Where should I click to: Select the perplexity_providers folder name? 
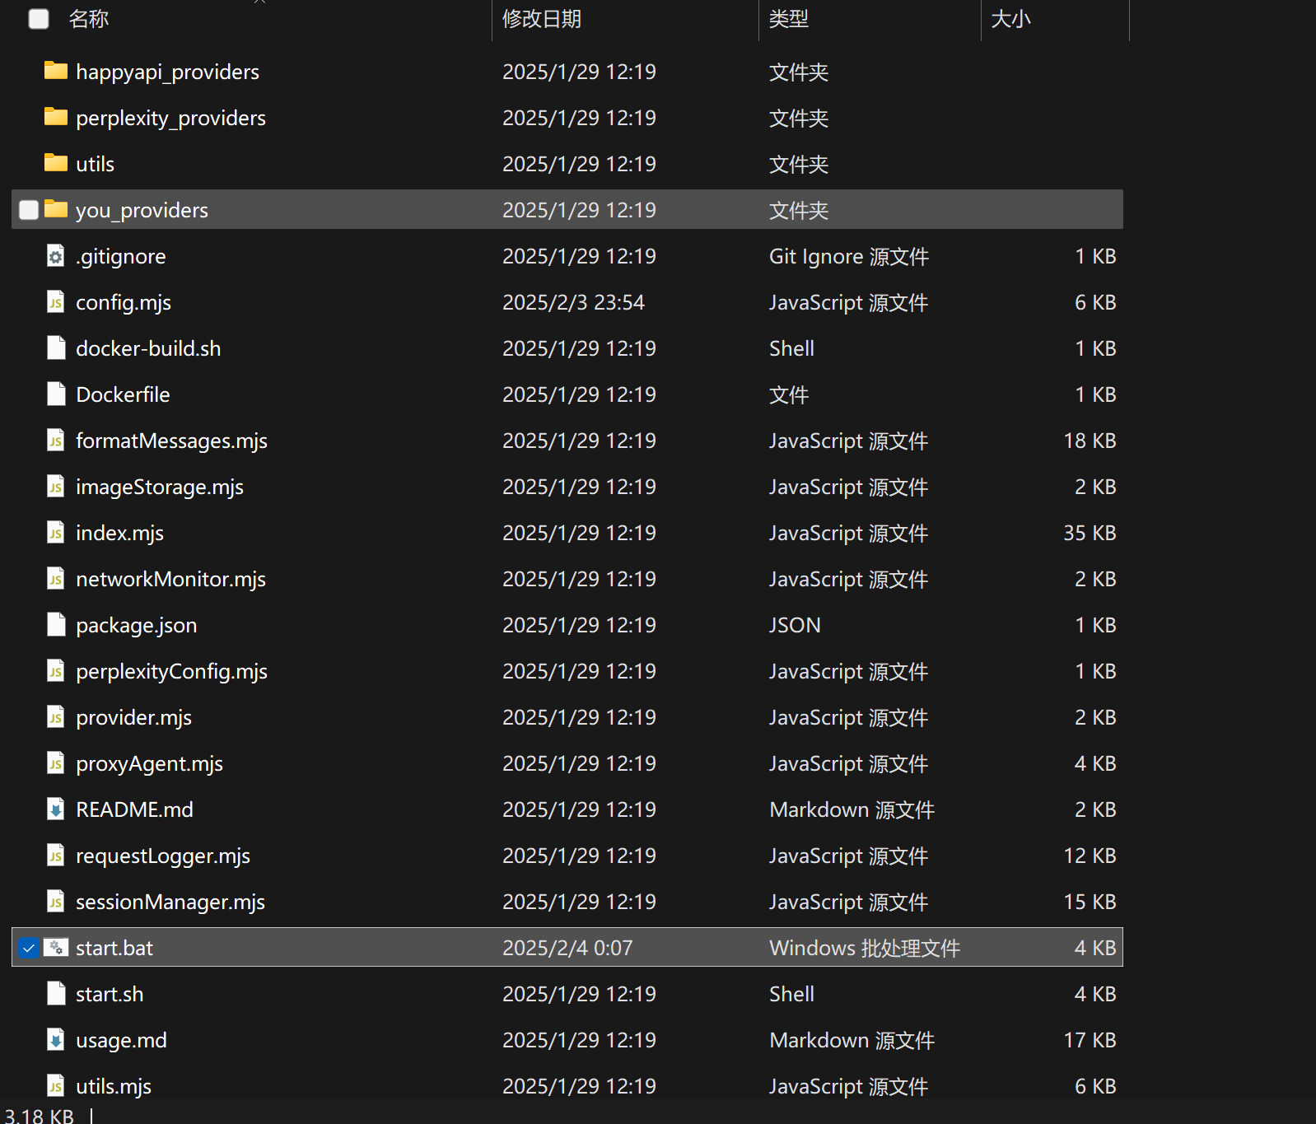[x=170, y=118]
